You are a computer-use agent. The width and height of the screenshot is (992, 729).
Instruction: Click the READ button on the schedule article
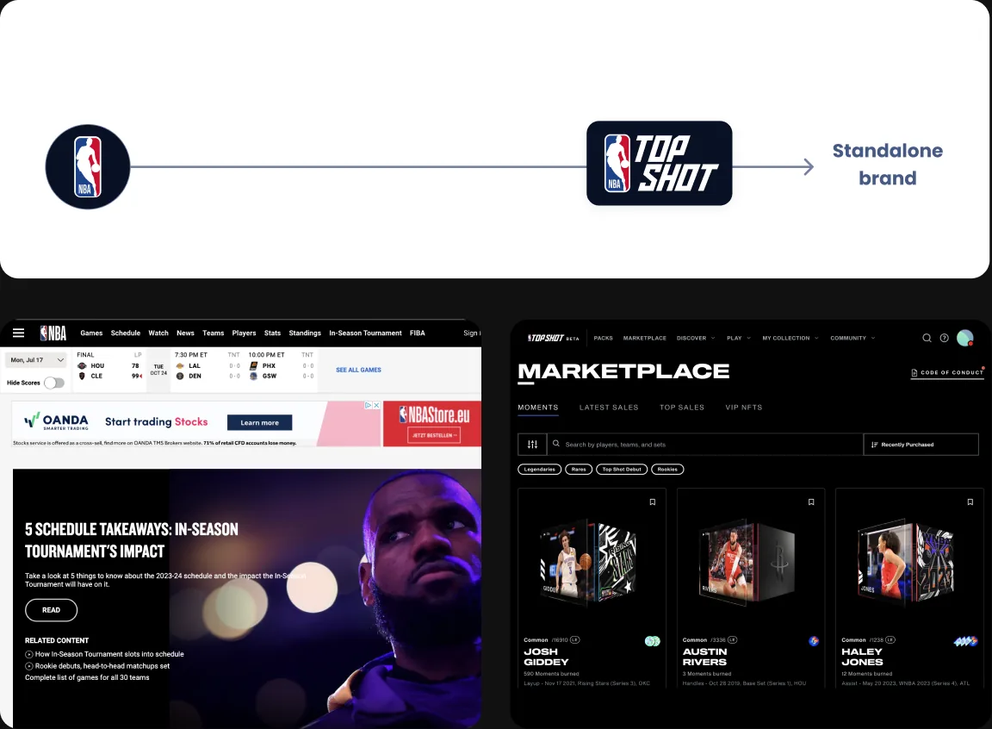pos(52,610)
